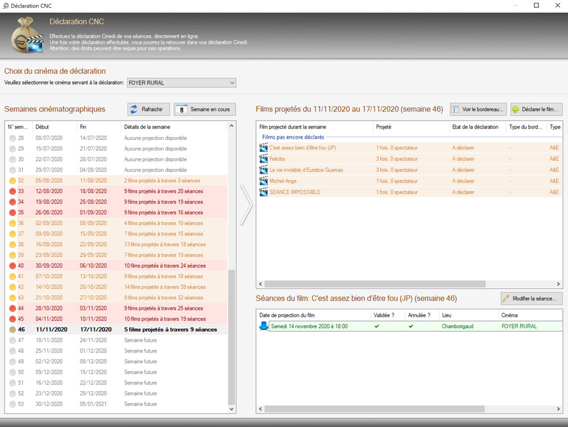Click the blue session icon for Samedi 14 novembre
This screenshot has height=427, width=568.
(x=264, y=326)
